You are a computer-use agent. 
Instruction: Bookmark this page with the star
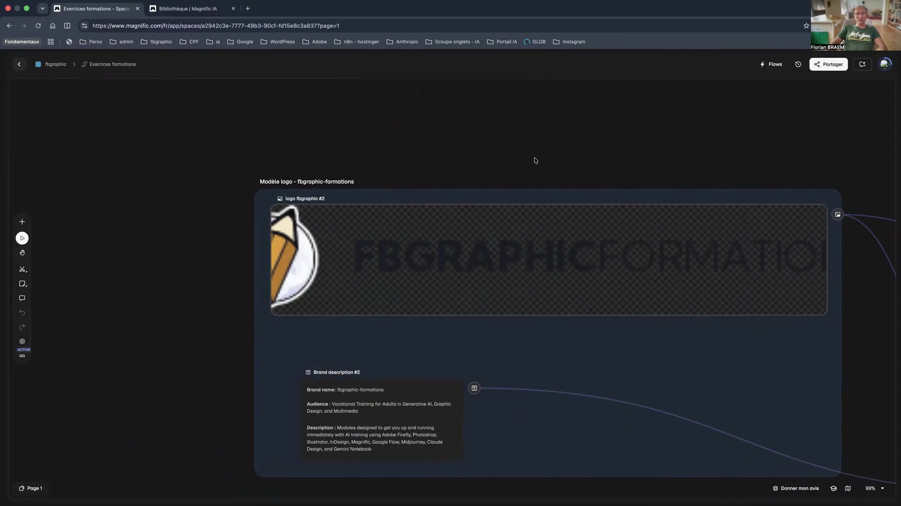[806, 25]
